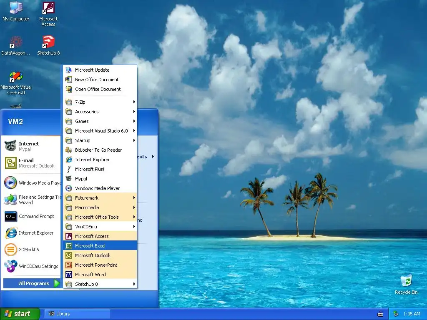Open Accessories program folder
This screenshot has height=320, width=427.
pos(100,112)
